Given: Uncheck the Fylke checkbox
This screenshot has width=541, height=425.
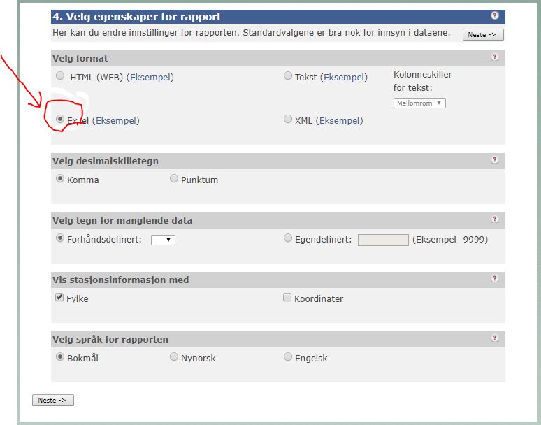Looking at the screenshot, I should pos(59,297).
